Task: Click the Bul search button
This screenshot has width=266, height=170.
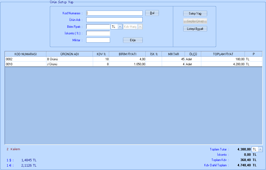Action: tap(152, 13)
